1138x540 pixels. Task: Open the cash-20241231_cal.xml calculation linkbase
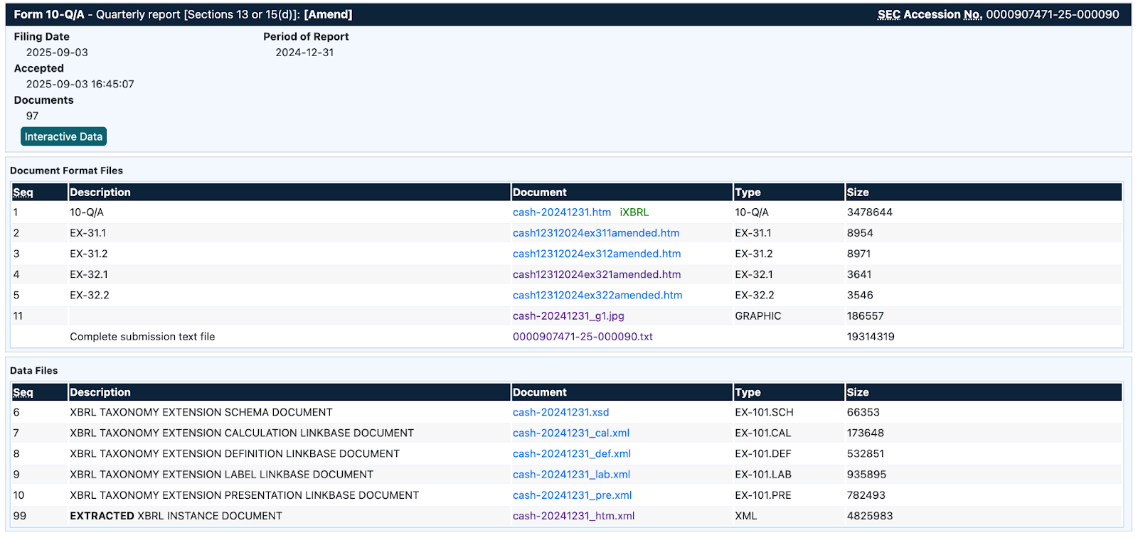(570, 433)
